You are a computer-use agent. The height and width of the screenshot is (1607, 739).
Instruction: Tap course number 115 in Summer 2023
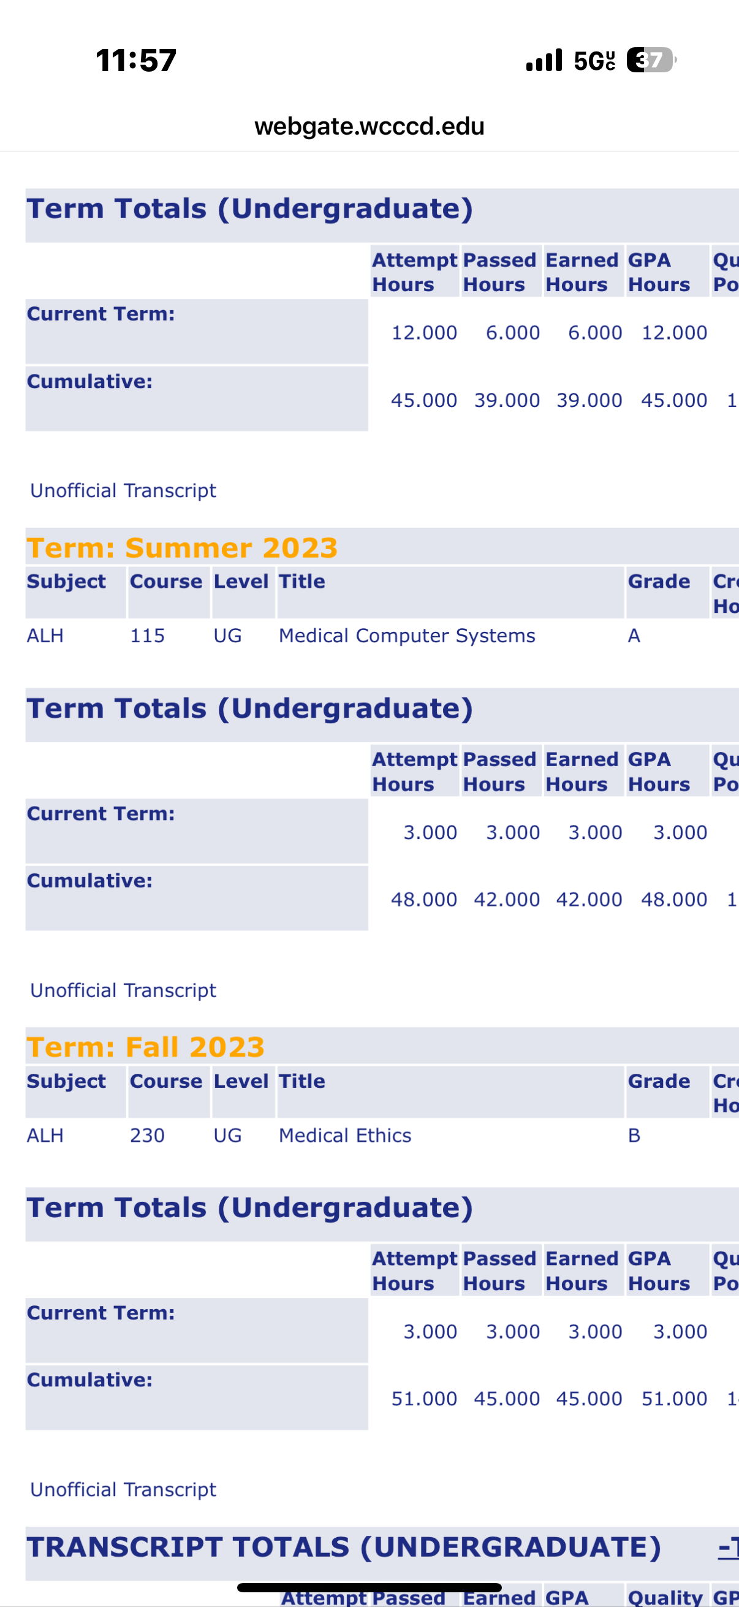coord(147,636)
